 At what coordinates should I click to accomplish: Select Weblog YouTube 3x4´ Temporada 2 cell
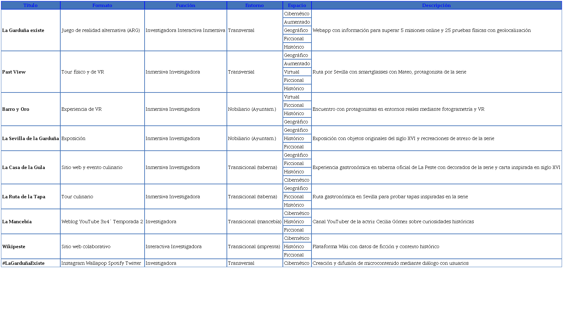click(102, 222)
